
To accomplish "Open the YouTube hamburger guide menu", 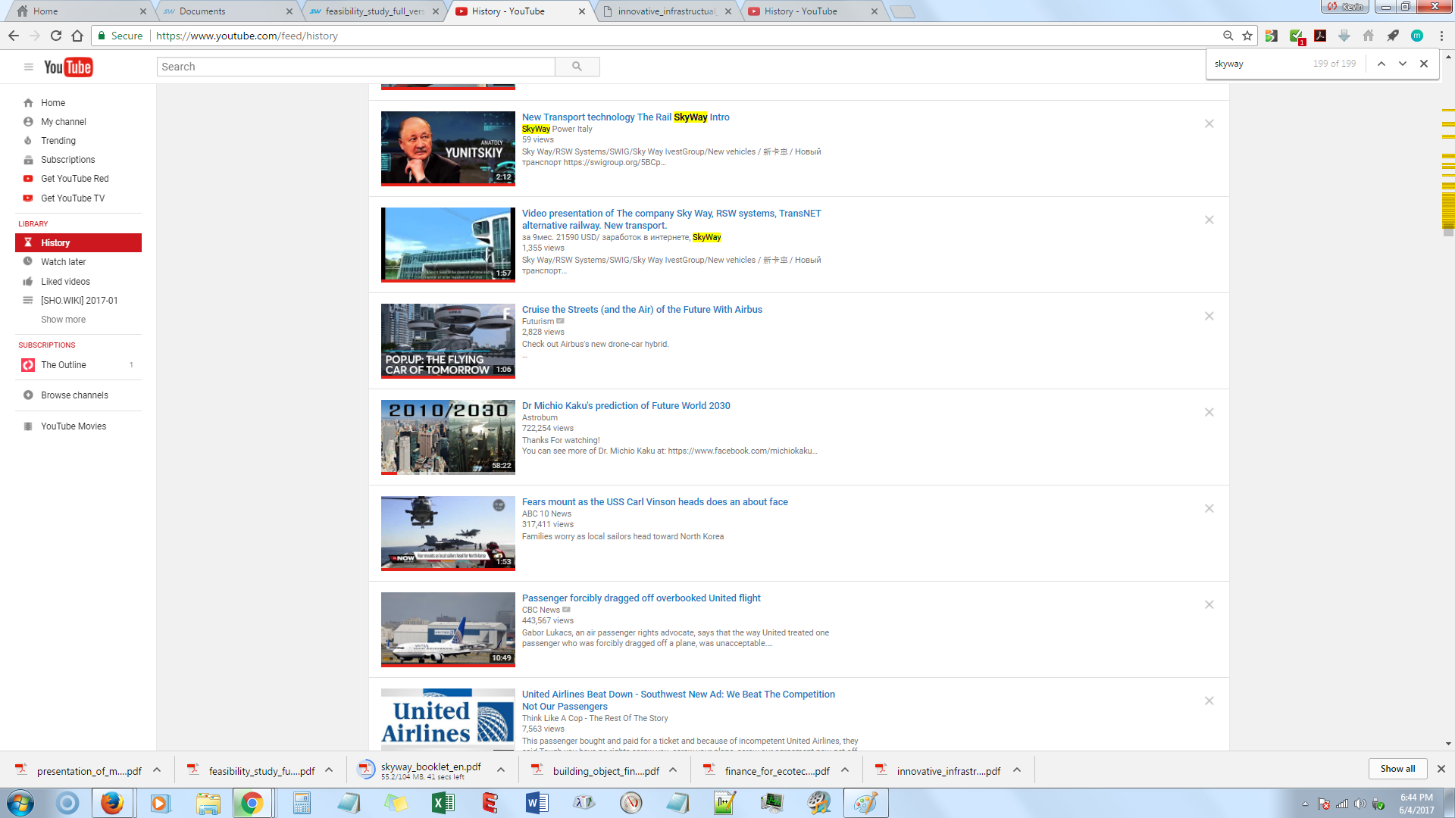I will coord(29,67).
